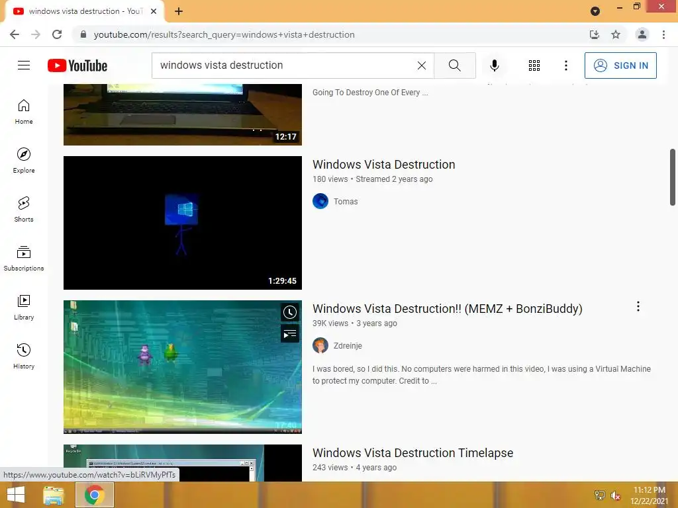Click the muted volume tray icon
The image size is (678, 508).
(x=615, y=495)
